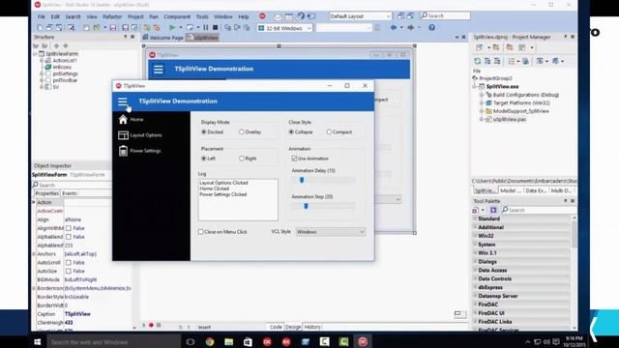Click the blue Back navigation arrow
The height and width of the screenshot is (348, 619).
click(394, 28)
